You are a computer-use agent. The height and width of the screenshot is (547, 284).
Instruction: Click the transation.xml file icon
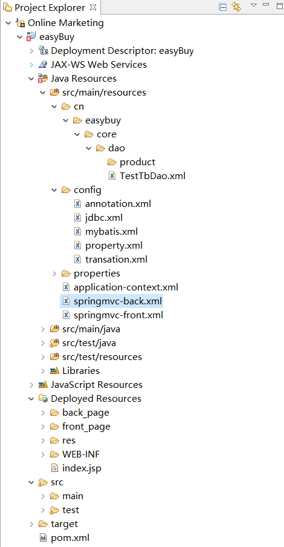pyautogui.click(x=78, y=260)
